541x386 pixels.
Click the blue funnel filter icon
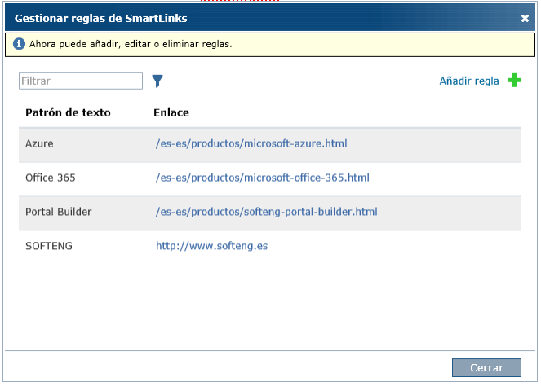[157, 81]
